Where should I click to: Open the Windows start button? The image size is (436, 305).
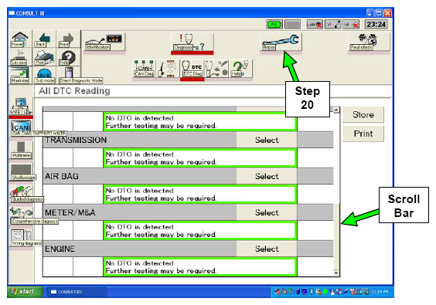pyautogui.click(x=25, y=292)
